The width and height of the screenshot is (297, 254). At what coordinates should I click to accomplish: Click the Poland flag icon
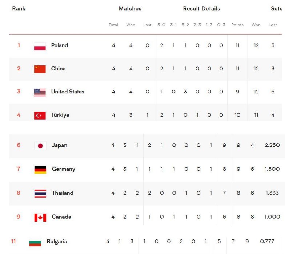coord(40,46)
